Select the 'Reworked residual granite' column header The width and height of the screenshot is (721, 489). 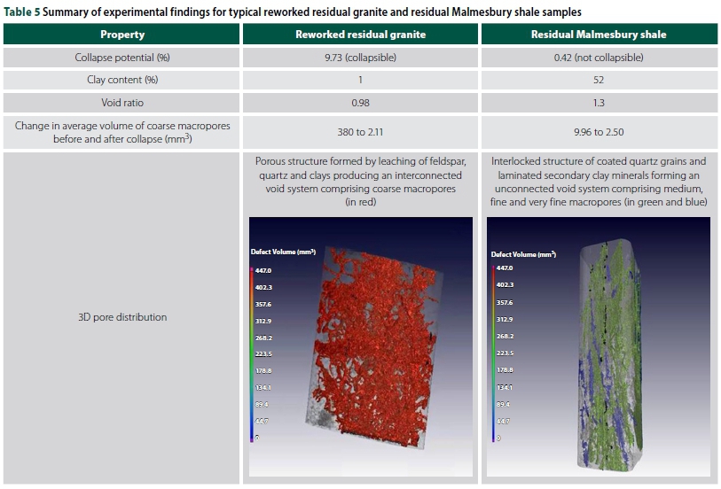click(x=360, y=35)
